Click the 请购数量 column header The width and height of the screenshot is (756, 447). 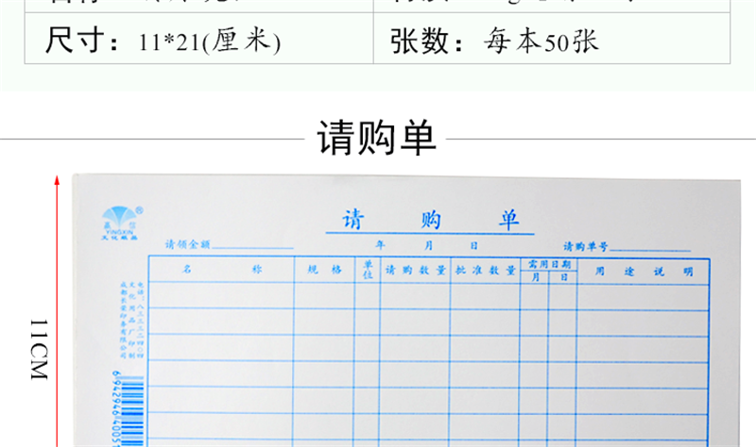click(x=415, y=271)
